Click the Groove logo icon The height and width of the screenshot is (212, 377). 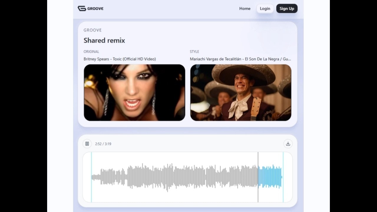click(x=82, y=9)
